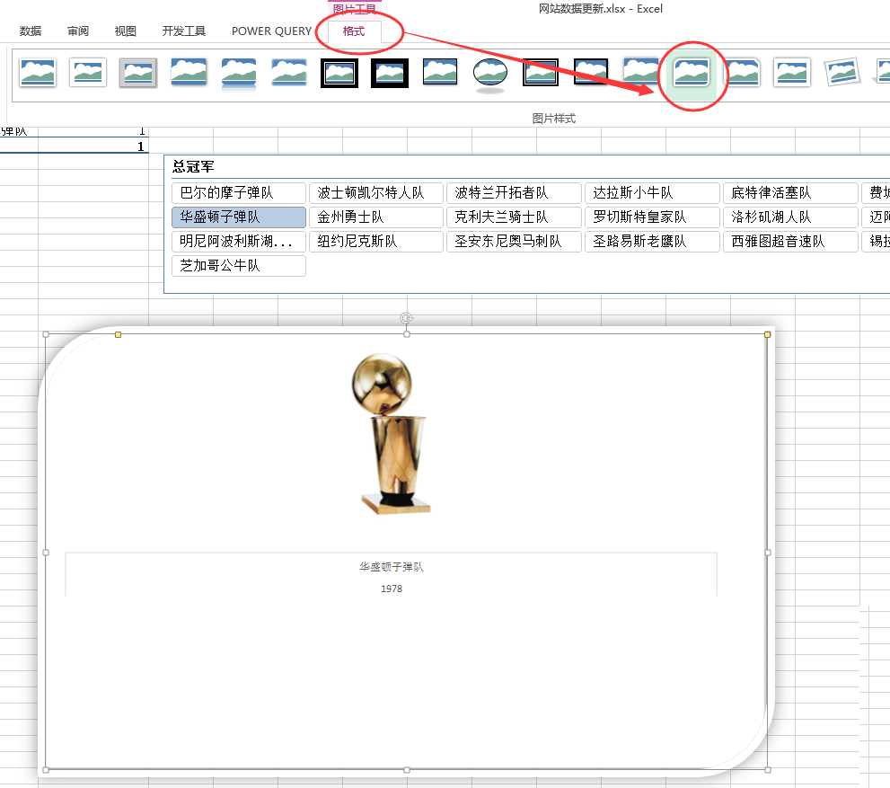The image size is (890, 788).
Task: Apply the soft edge rectangle picture style
Action: point(289,73)
